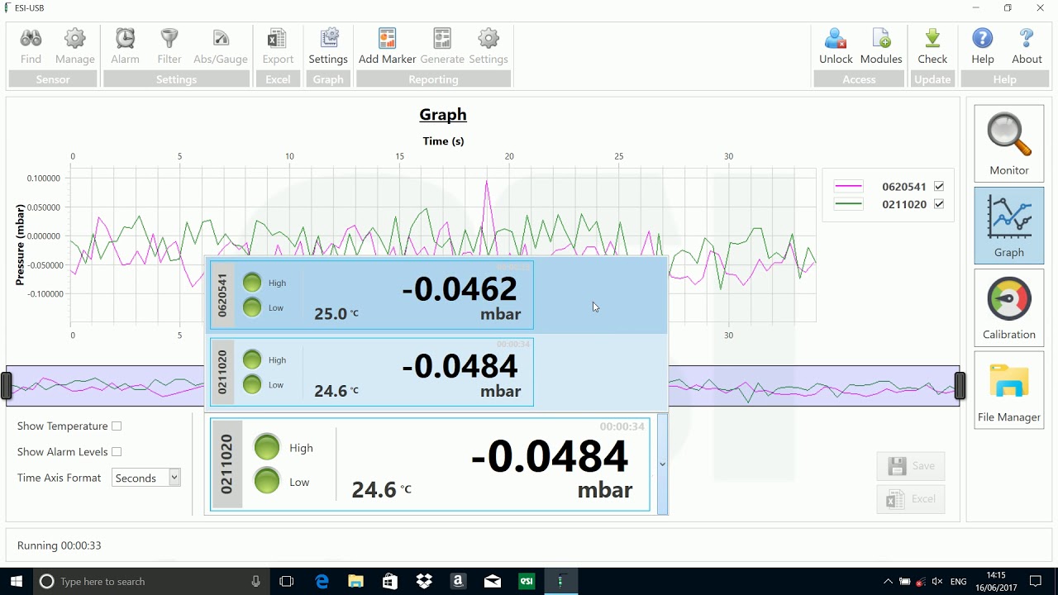Select sensor 0620541 from the dropdown list

pos(372,295)
